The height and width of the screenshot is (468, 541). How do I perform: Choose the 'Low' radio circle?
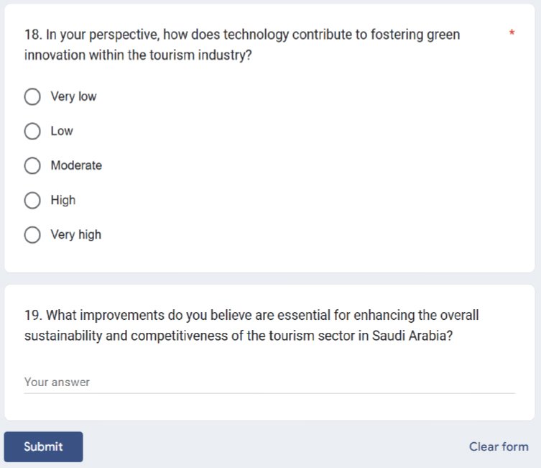point(32,131)
